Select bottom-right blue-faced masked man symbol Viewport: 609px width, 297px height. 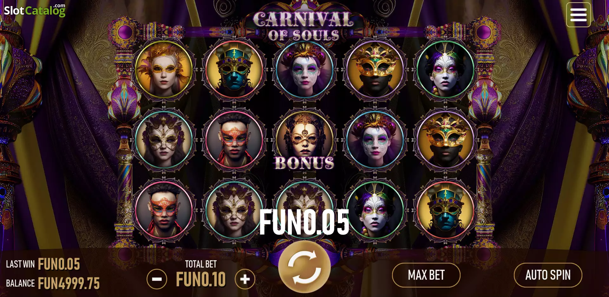click(x=445, y=210)
